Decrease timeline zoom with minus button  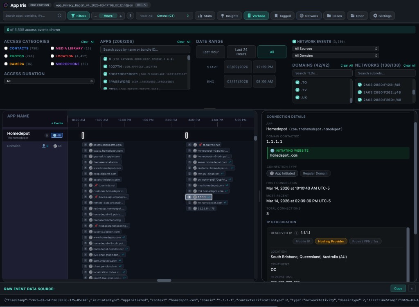point(95,16)
